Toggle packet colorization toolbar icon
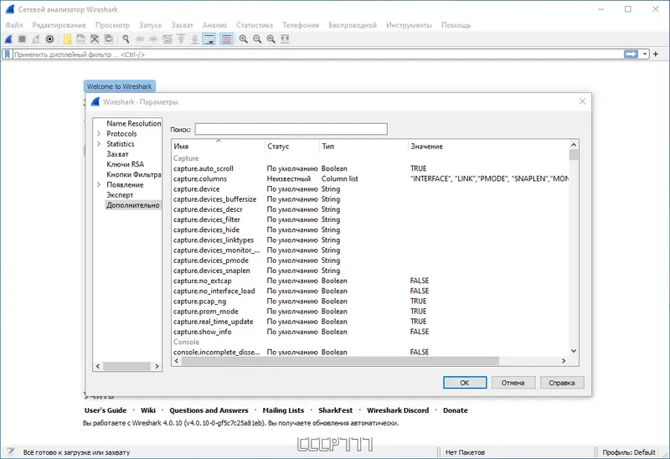 point(226,39)
